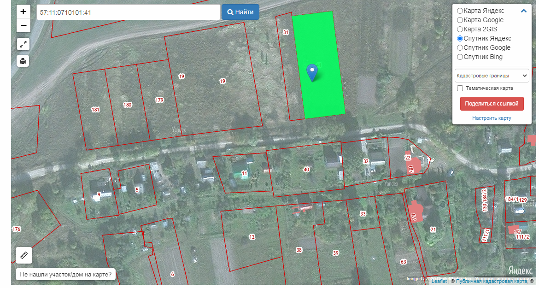Open Кадастровые границы dropdown

point(492,76)
